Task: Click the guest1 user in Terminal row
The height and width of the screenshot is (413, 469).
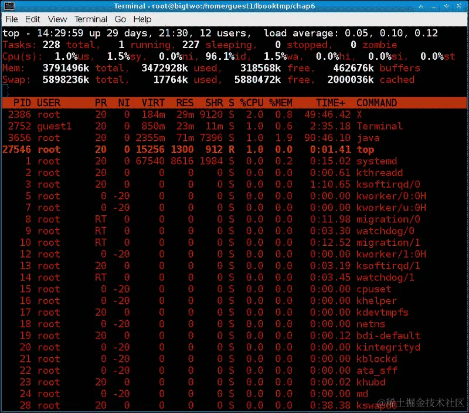Action: click(x=55, y=126)
